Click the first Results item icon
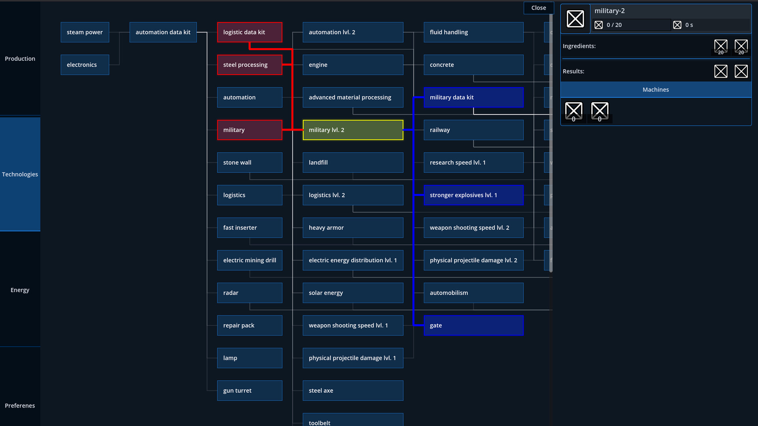The image size is (758, 426). (721, 71)
